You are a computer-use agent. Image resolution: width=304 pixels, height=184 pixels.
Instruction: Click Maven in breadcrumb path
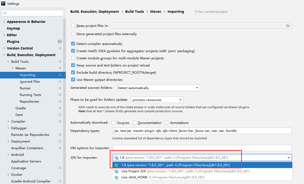156,12
